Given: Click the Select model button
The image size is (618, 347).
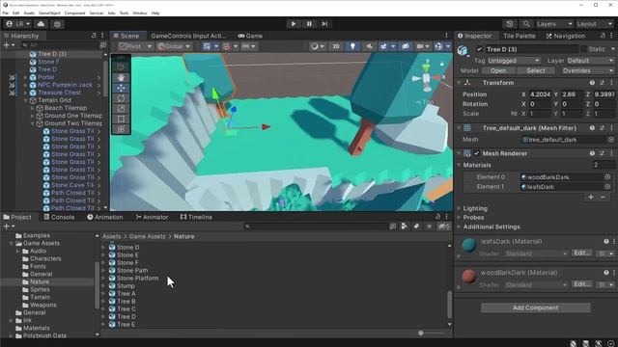Looking at the screenshot, I should pos(536,70).
